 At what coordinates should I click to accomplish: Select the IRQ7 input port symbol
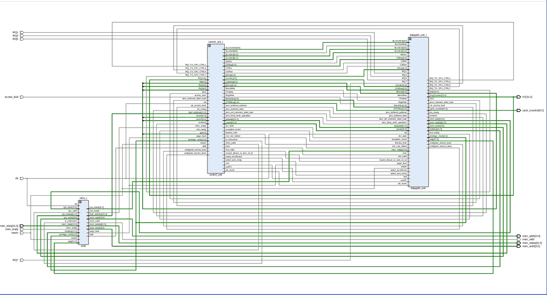tap(21, 260)
